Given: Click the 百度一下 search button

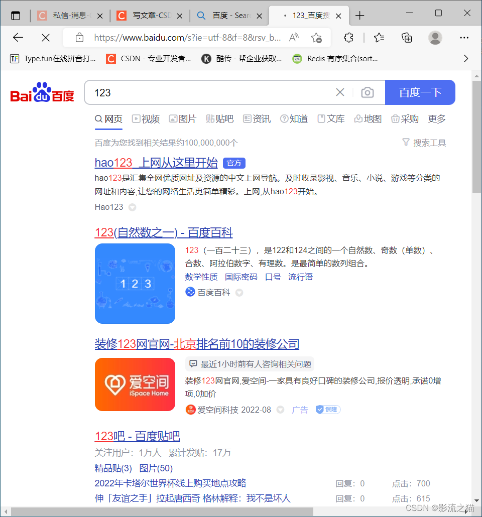Looking at the screenshot, I should coord(420,92).
